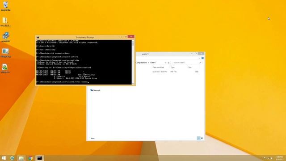Maximize the Command Prompt window
Screen dimensions: 286x161
(x=126, y=37)
